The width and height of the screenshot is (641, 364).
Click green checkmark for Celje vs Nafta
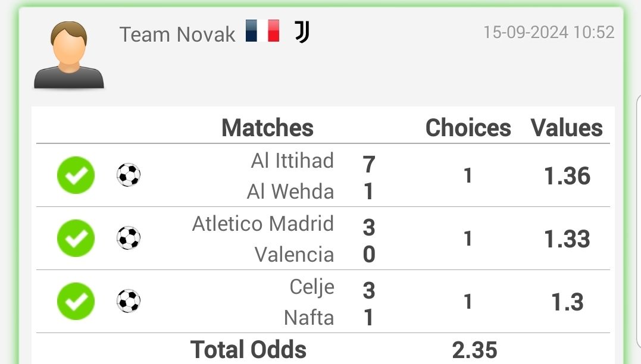click(76, 301)
